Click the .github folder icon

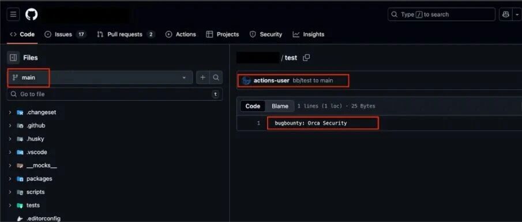point(20,126)
